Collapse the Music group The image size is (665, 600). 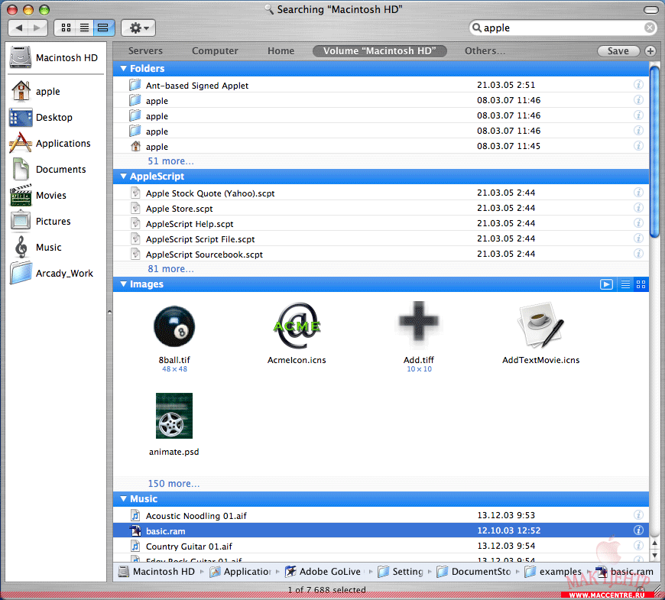[123, 498]
